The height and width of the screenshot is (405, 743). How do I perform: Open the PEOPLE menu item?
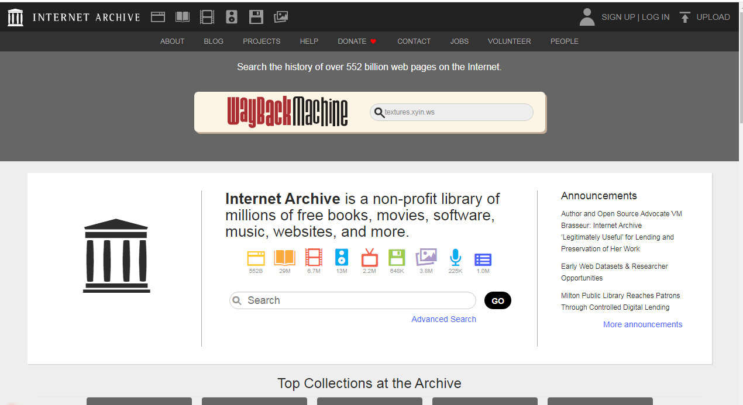coord(564,41)
